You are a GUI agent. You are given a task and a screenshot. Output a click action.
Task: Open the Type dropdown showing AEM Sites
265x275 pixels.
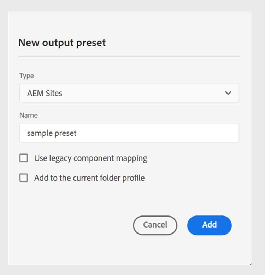tap(129, 93)
